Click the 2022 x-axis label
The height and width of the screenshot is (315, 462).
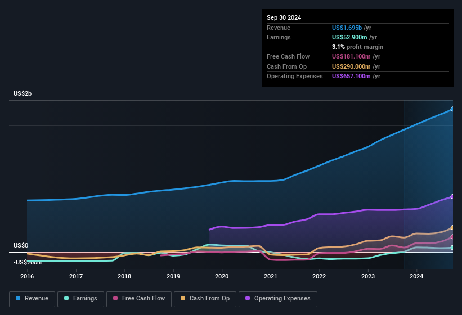tap(319, 276)
